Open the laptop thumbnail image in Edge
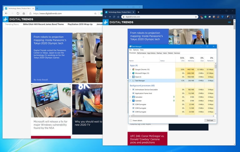This screenshot has width=240, height=152. (51, 101)
